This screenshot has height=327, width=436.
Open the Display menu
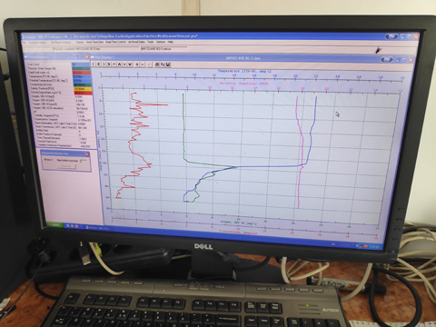pyautogui.click(x=80, y=42)
